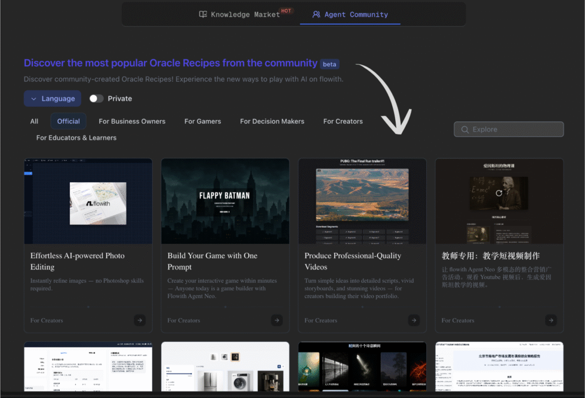Click the HOT badge on Knowledge Market

pyautogui.click(x=287, y=10)
